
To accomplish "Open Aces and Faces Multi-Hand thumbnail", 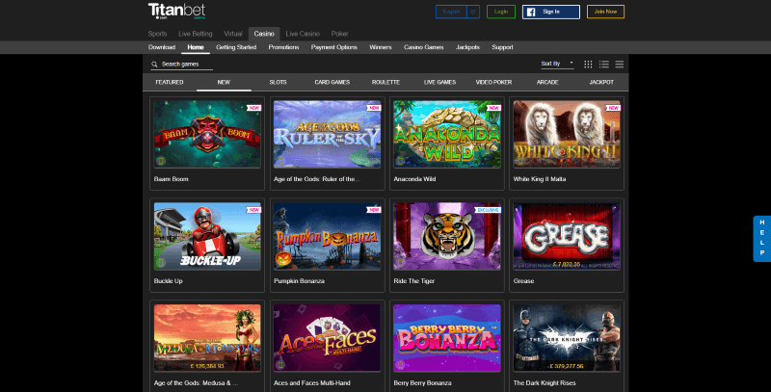I will 327,338.
